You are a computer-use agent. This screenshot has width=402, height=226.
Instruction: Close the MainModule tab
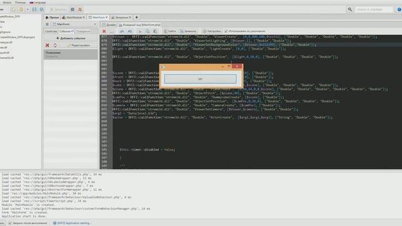coord(84,18)
